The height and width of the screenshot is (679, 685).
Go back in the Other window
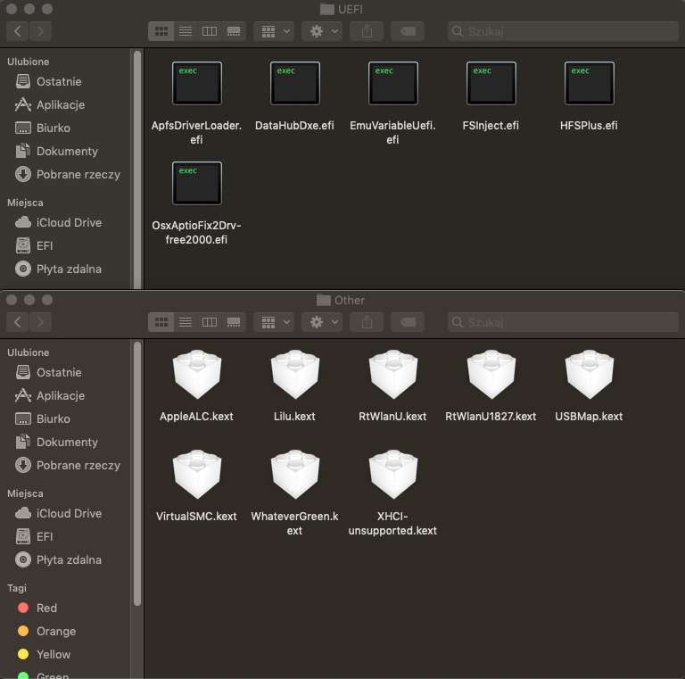18,322
